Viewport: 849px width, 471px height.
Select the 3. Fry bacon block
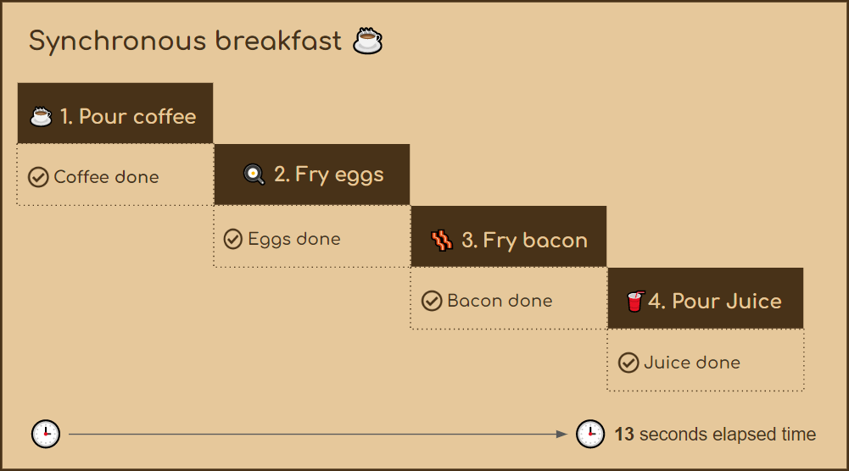[509, 236]
